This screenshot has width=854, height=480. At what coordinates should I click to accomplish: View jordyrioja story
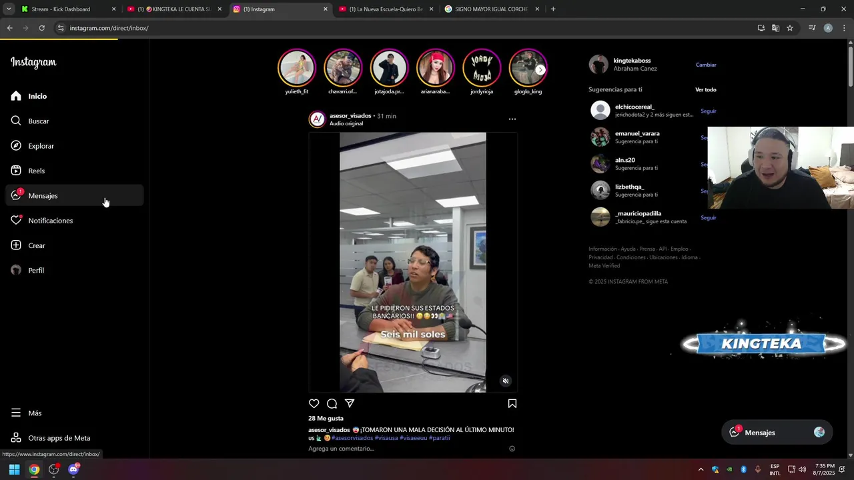click(482, 67)
